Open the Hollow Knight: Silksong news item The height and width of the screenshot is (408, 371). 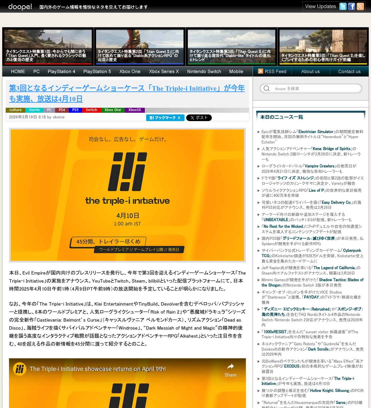tap(312, 393)
